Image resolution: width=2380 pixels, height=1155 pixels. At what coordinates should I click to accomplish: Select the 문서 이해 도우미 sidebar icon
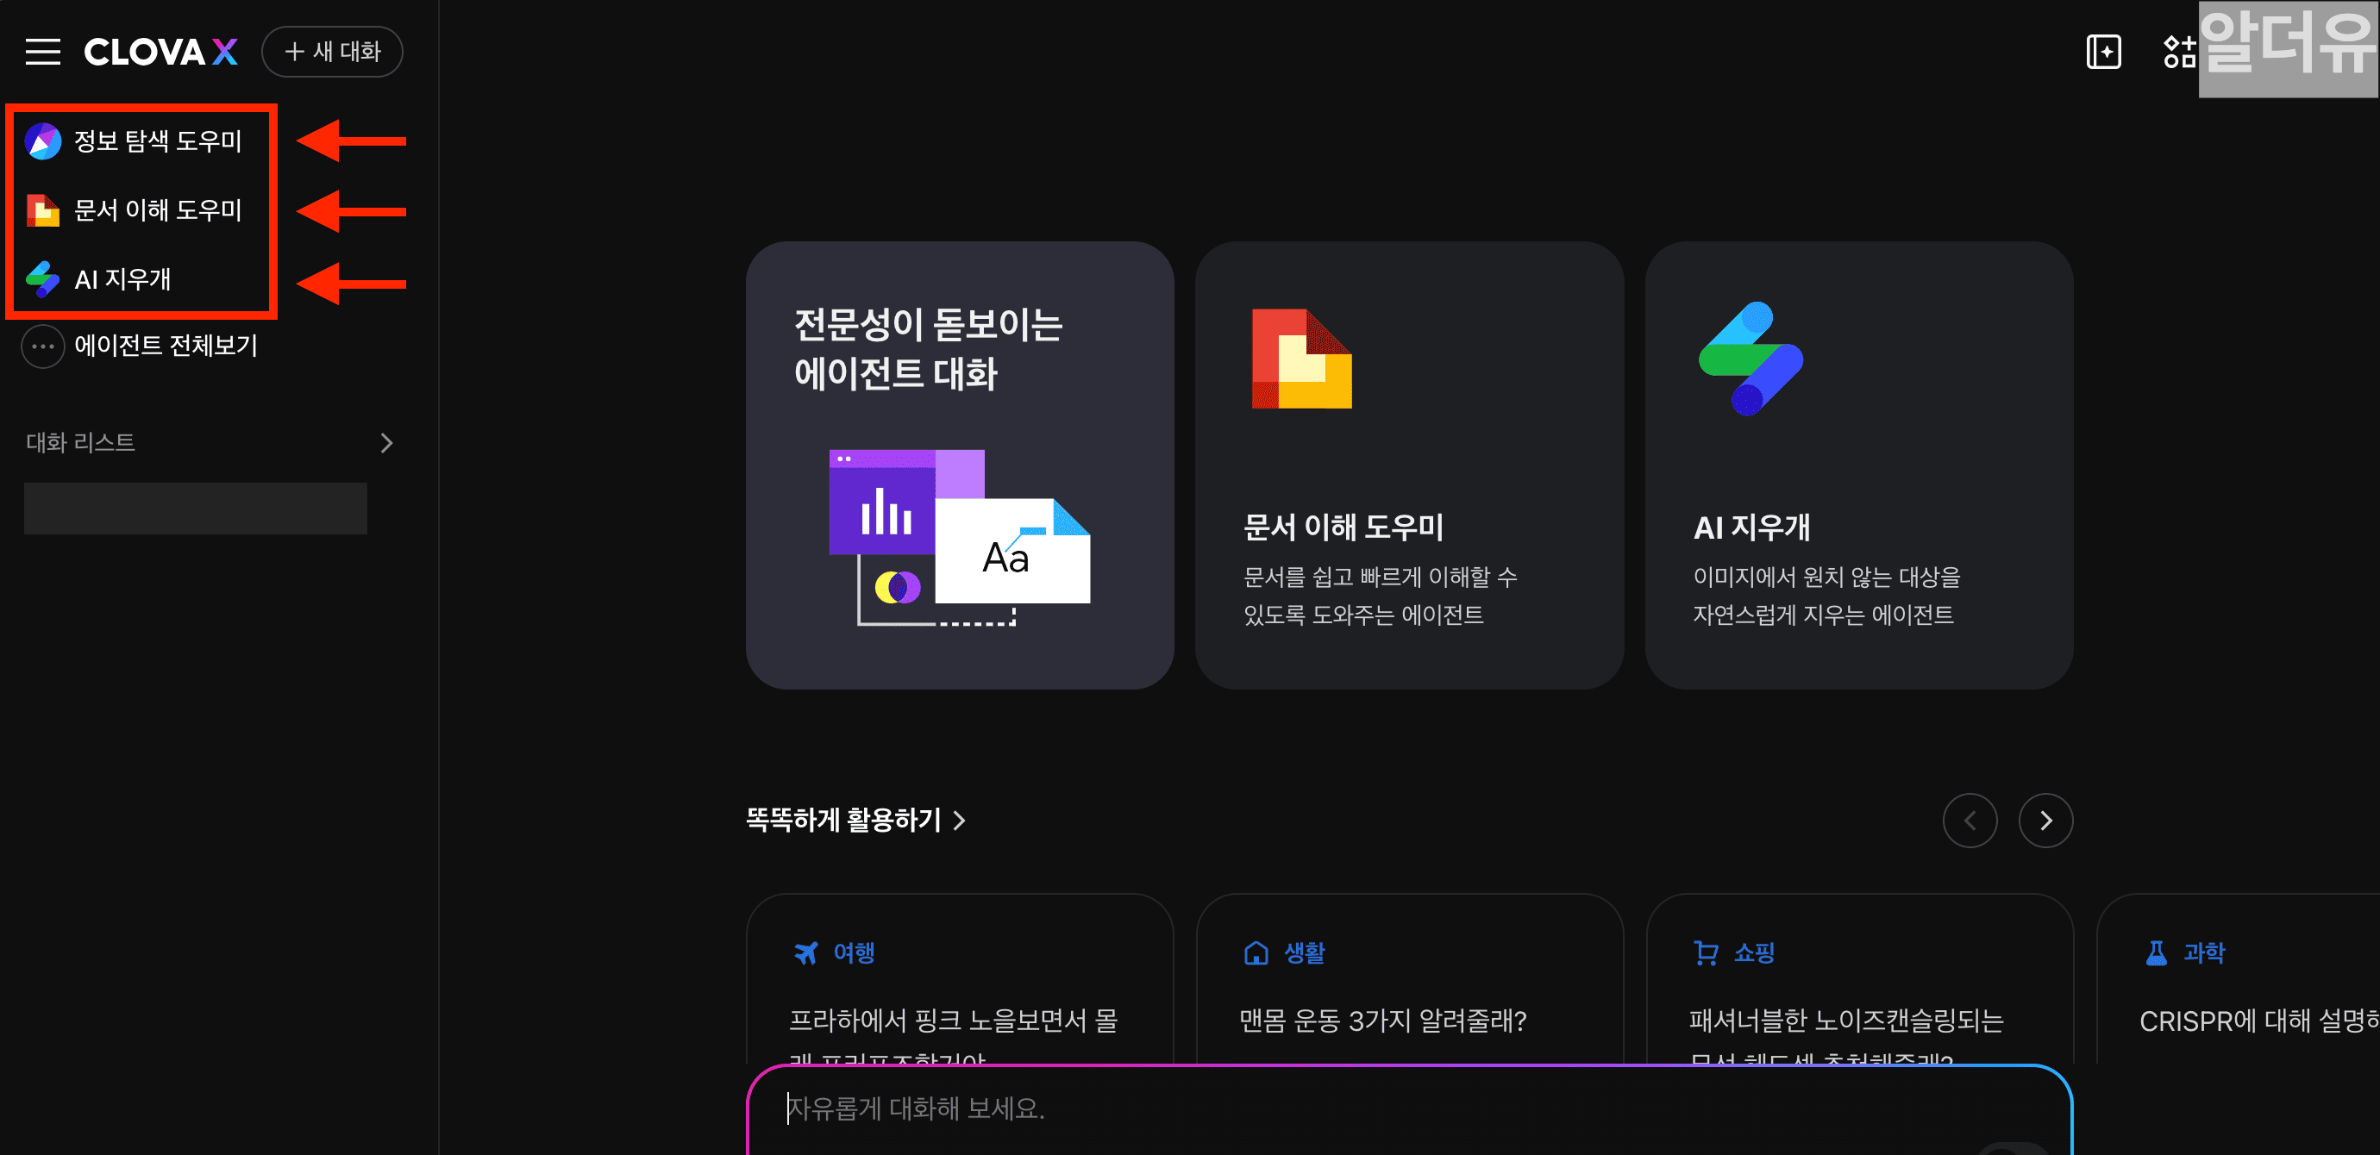[42, 210]
